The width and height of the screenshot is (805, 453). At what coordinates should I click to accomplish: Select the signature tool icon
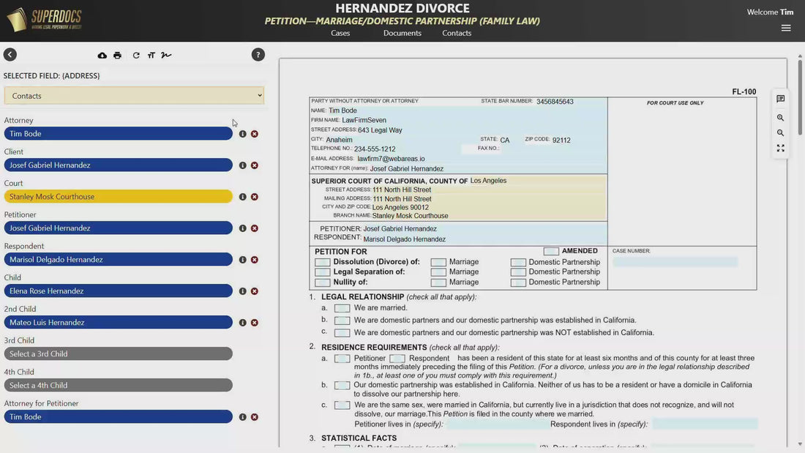[x=166, y=56]
